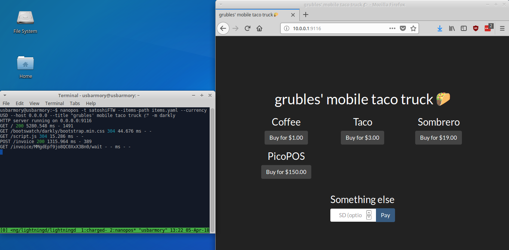Bookmark this page with the star icon
This screenshot has height=250, width=509.
point(413,28)
